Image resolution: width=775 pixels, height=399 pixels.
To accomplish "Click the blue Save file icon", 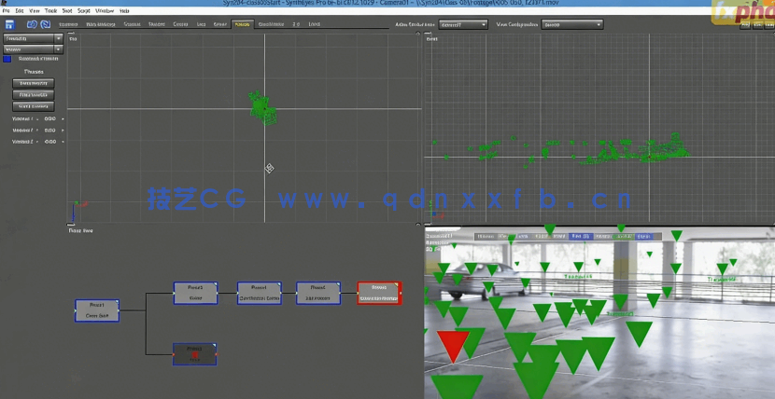I will [7, 23].
